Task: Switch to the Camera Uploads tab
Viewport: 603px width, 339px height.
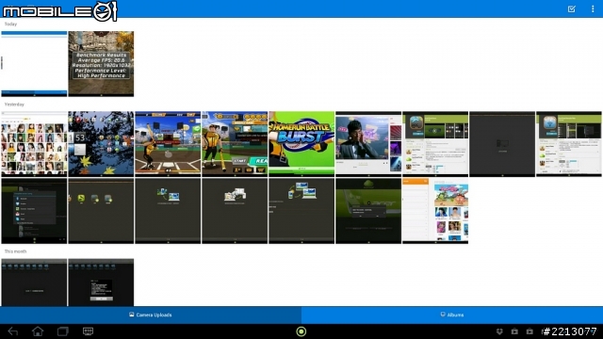Action: 151,315
